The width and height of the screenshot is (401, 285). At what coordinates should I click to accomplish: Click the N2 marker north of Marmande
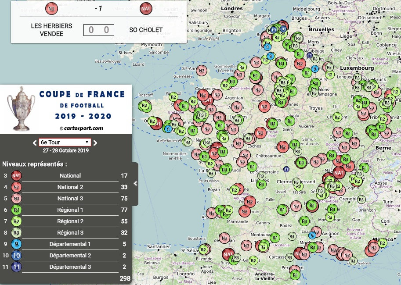[x=245, y=211]
